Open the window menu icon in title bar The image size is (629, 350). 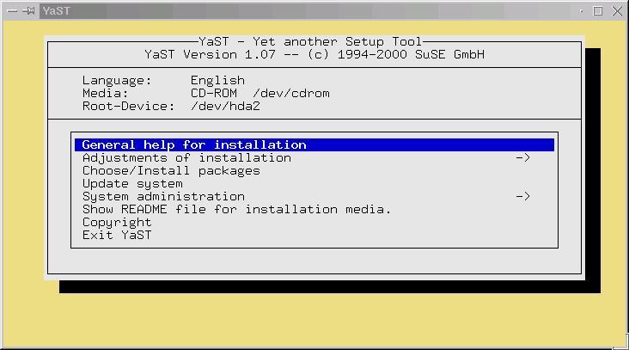(x=12, y=11)
